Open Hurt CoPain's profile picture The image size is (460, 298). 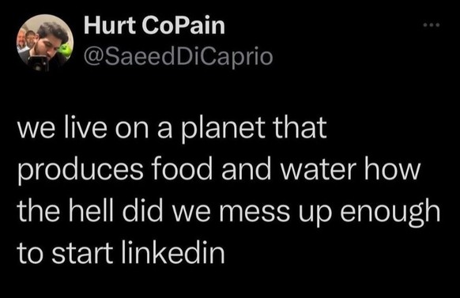coord(45,43)
